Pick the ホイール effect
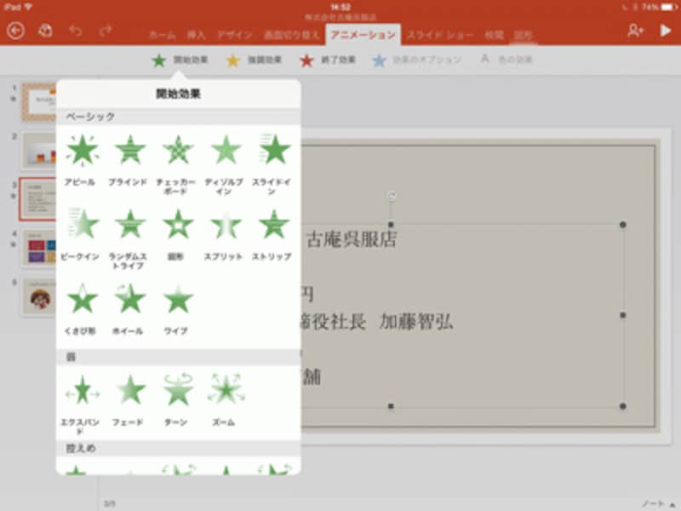 click(129, 309)
